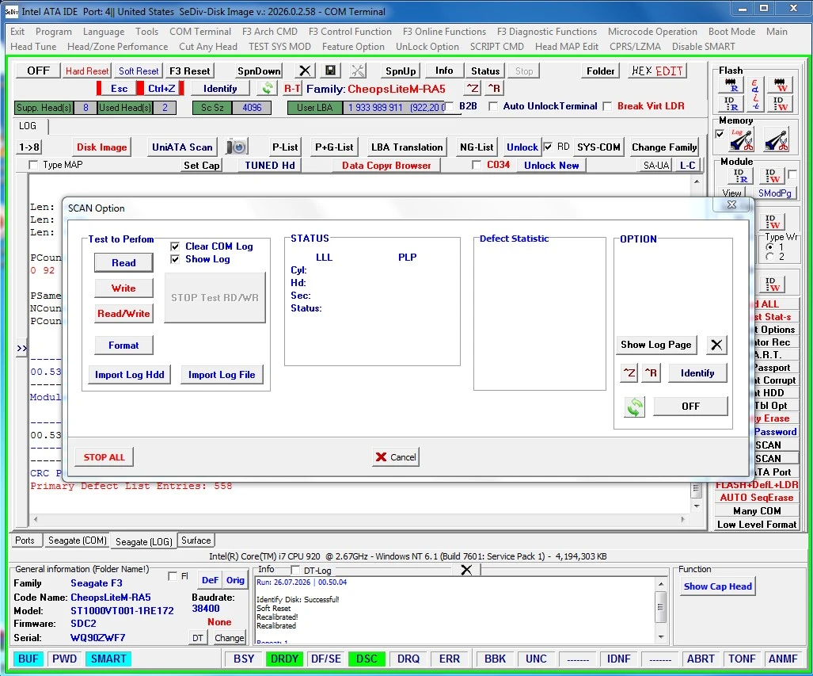This screenshot has width=813, height=676.
Task: Expand the side panel with >> arrows
Action: [x=21, y=348]
